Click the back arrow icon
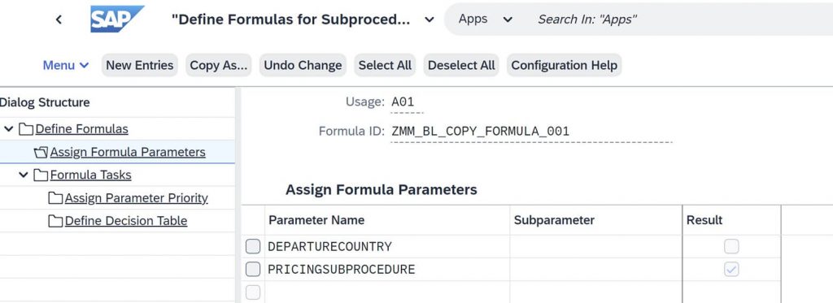833x303 pixels. (x=59, y=19)
